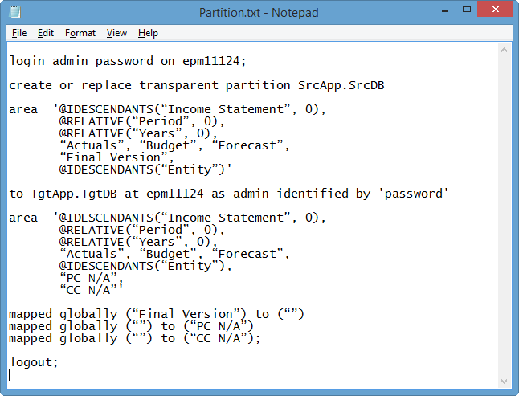The width and height of the screenshot is (519, 396).
Task: Click the 'TgtApp.TgtDB' text
Action: (x=73, y=194)
